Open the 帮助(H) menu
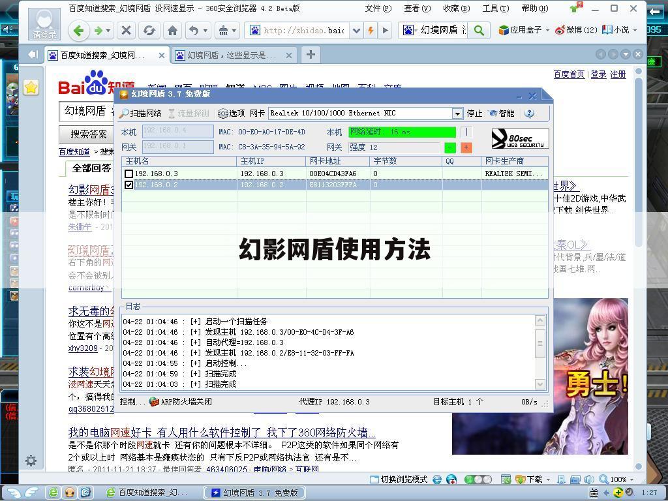This screenshot has height=501, width=668. pos(535,8)
